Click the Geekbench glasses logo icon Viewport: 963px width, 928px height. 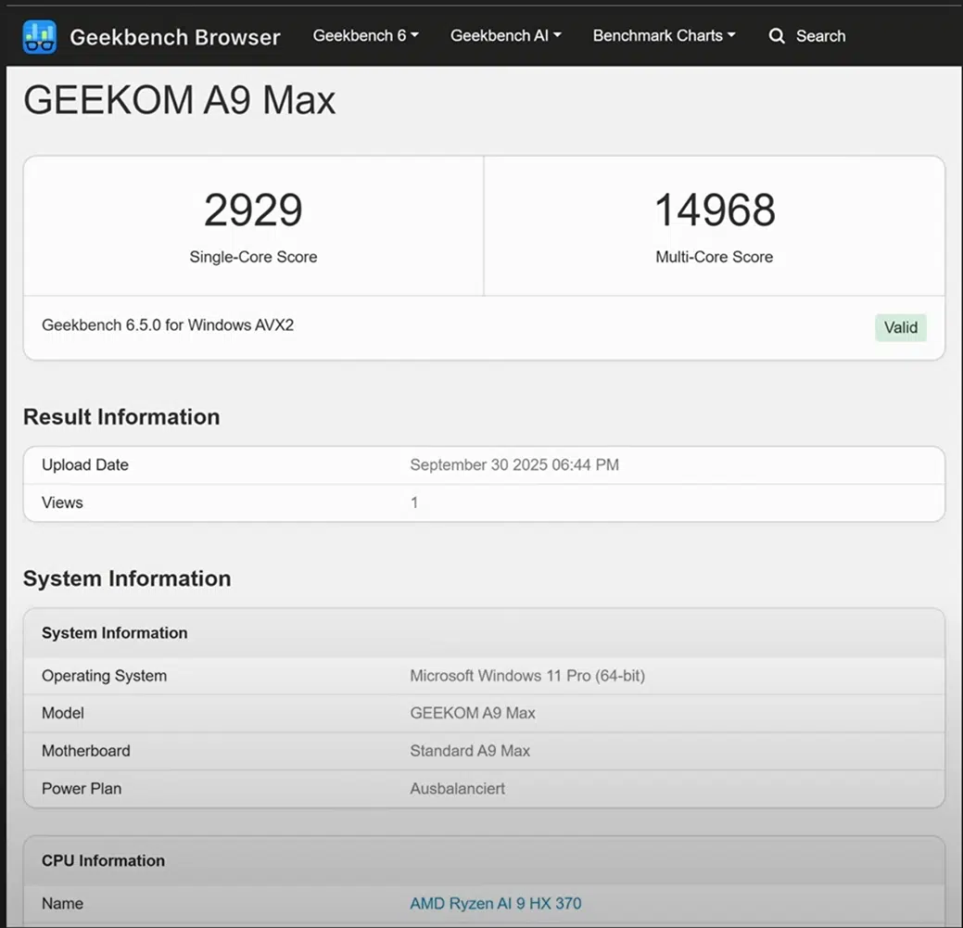click(40, 37)
